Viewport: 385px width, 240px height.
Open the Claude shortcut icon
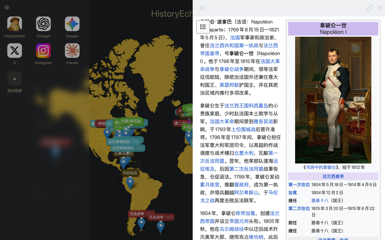coord(72,51)
